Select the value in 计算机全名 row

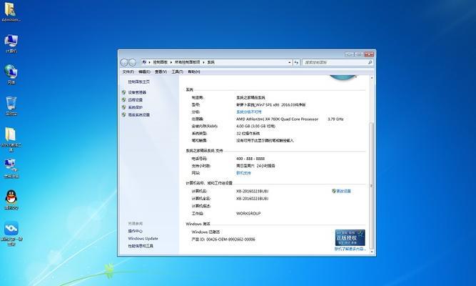(x=252, y=198)
